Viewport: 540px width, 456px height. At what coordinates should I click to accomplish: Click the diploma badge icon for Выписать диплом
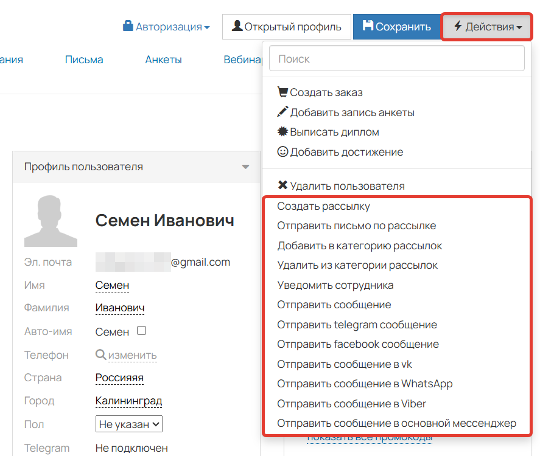[282, 132]
